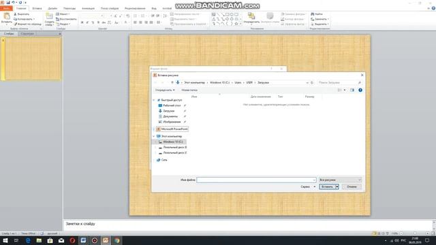Select Загрузки in quick access tree
Viewport: 436px width, 245px height.
168,111
